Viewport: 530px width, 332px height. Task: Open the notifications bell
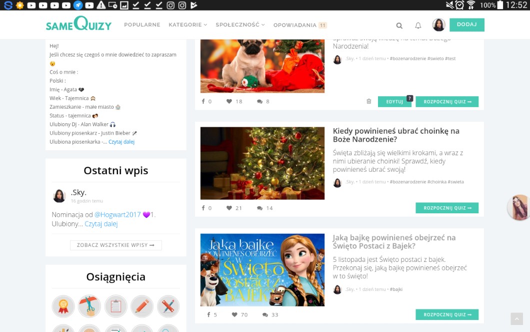tap(418, 26)
